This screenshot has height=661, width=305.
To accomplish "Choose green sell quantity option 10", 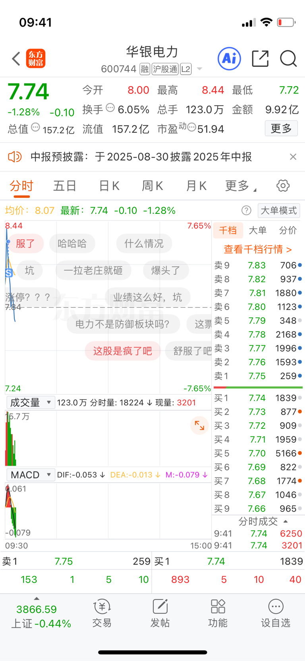I will click(x=144, y=580).
